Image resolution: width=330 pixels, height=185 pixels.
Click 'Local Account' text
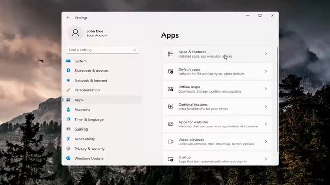(x=97, y=35)
